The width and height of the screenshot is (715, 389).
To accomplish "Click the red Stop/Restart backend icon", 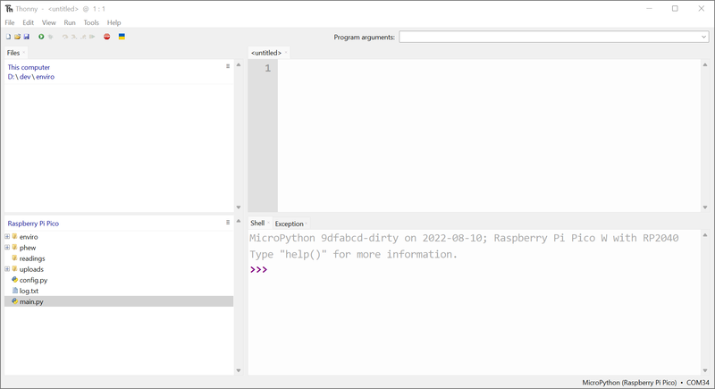I will coord(106,37).
